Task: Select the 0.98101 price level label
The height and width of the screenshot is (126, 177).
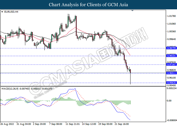Action: 171,56
